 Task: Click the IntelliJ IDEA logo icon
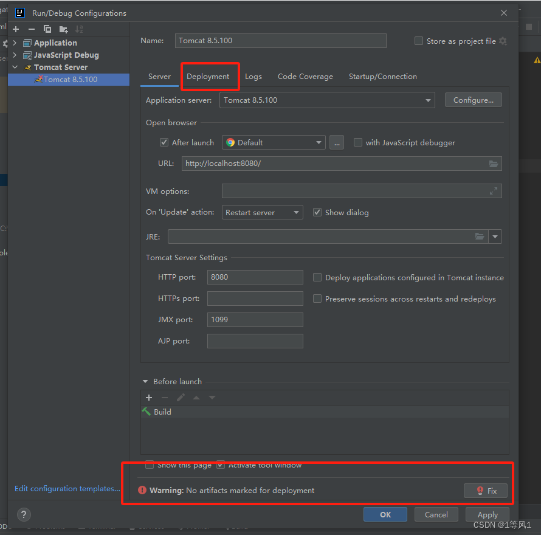[20, 13]
